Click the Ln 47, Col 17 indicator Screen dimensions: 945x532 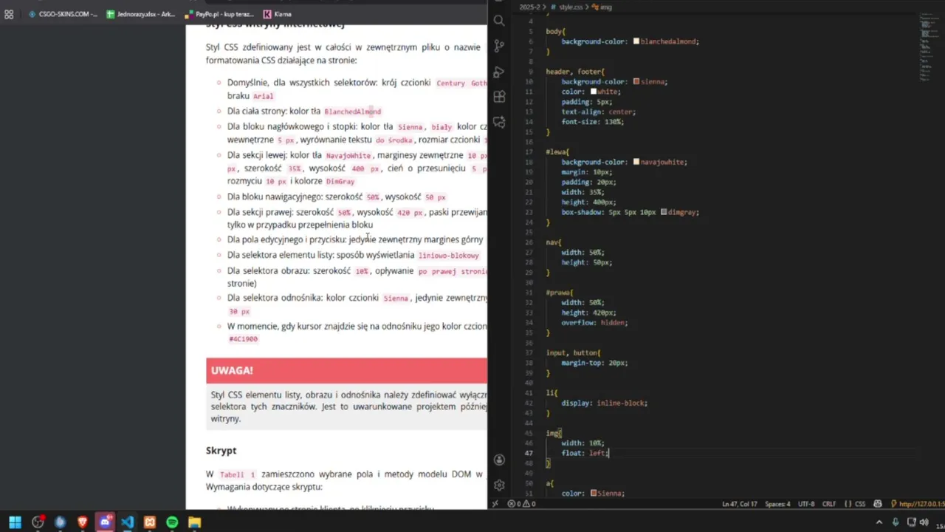click(739, 504)
